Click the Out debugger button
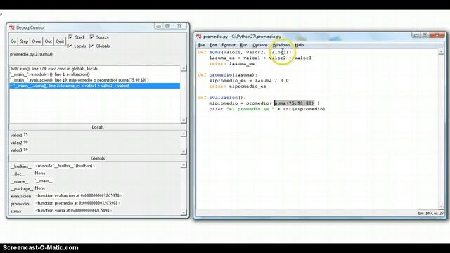450x253 pixels. [49, 41]
